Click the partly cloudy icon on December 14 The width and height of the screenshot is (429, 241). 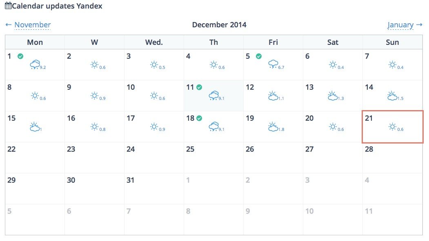(x=392, y=96)
